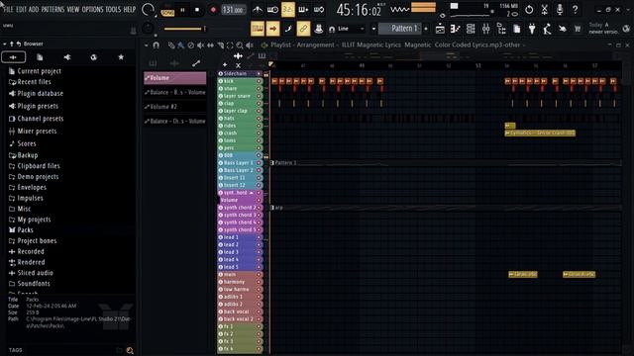Open the tempo tapper icon
The height and width of the screenshot is (356, 634).
pos(547,29)
